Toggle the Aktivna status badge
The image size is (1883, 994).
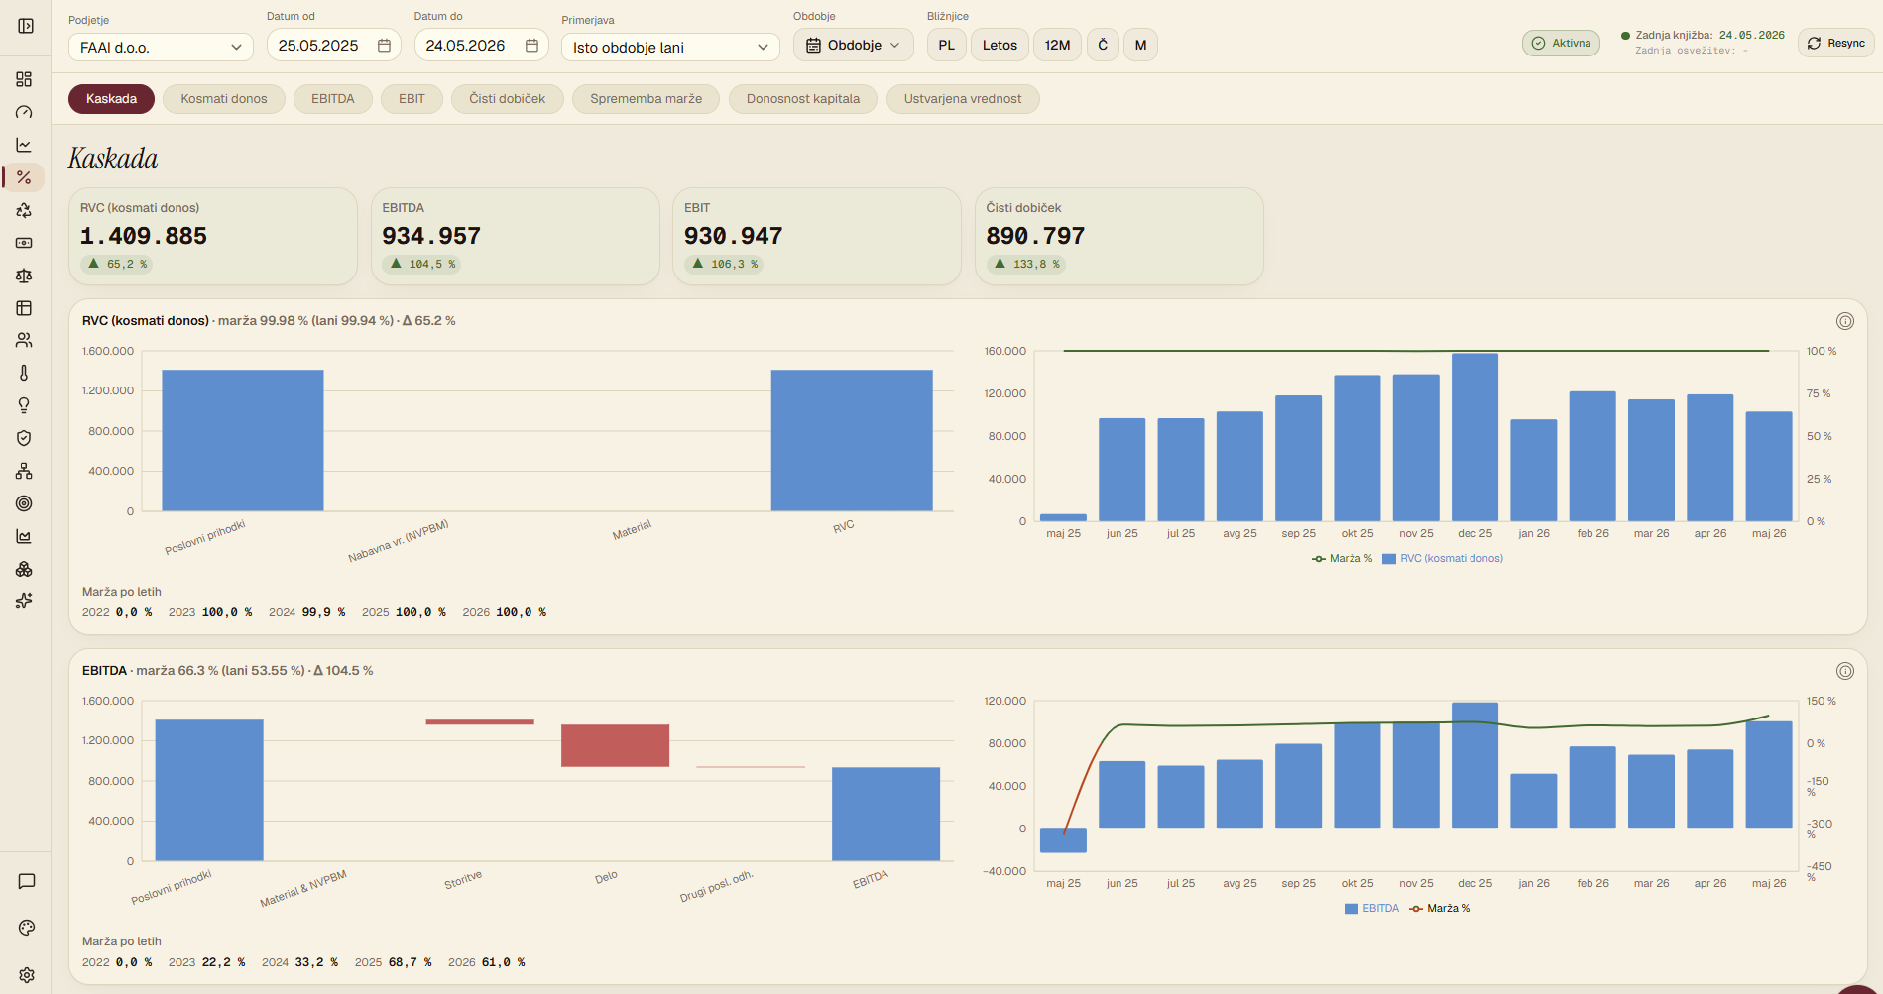point(1561,44)
